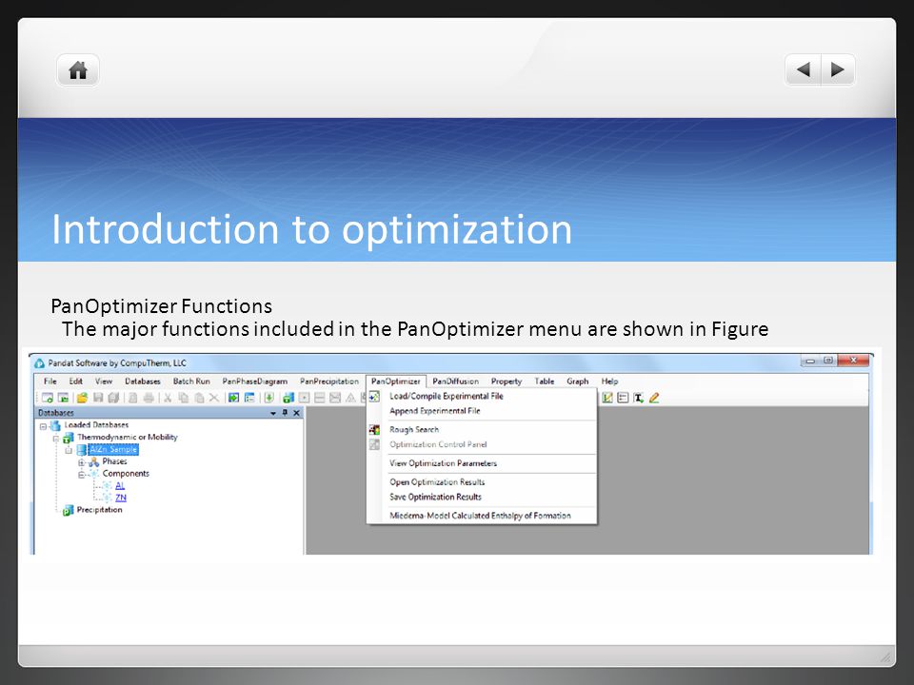Collapse the AlZn Sample node
The width and height of the screenshot is (914, 685).
69,450
